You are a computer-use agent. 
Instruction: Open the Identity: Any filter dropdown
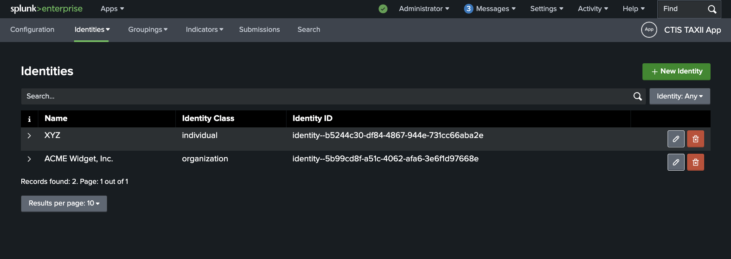679,96
